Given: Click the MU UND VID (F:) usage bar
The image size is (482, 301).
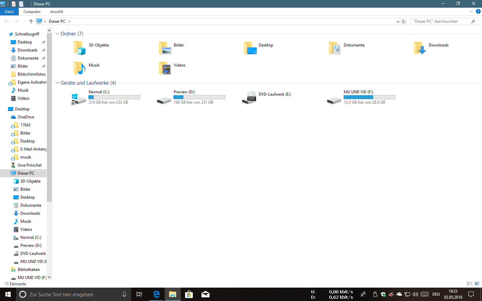Looking at the screenshot, I should click(x=369, y=97).
